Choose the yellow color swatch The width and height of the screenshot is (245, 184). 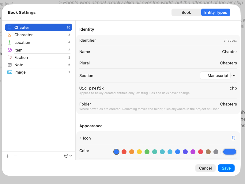[139, 152]
